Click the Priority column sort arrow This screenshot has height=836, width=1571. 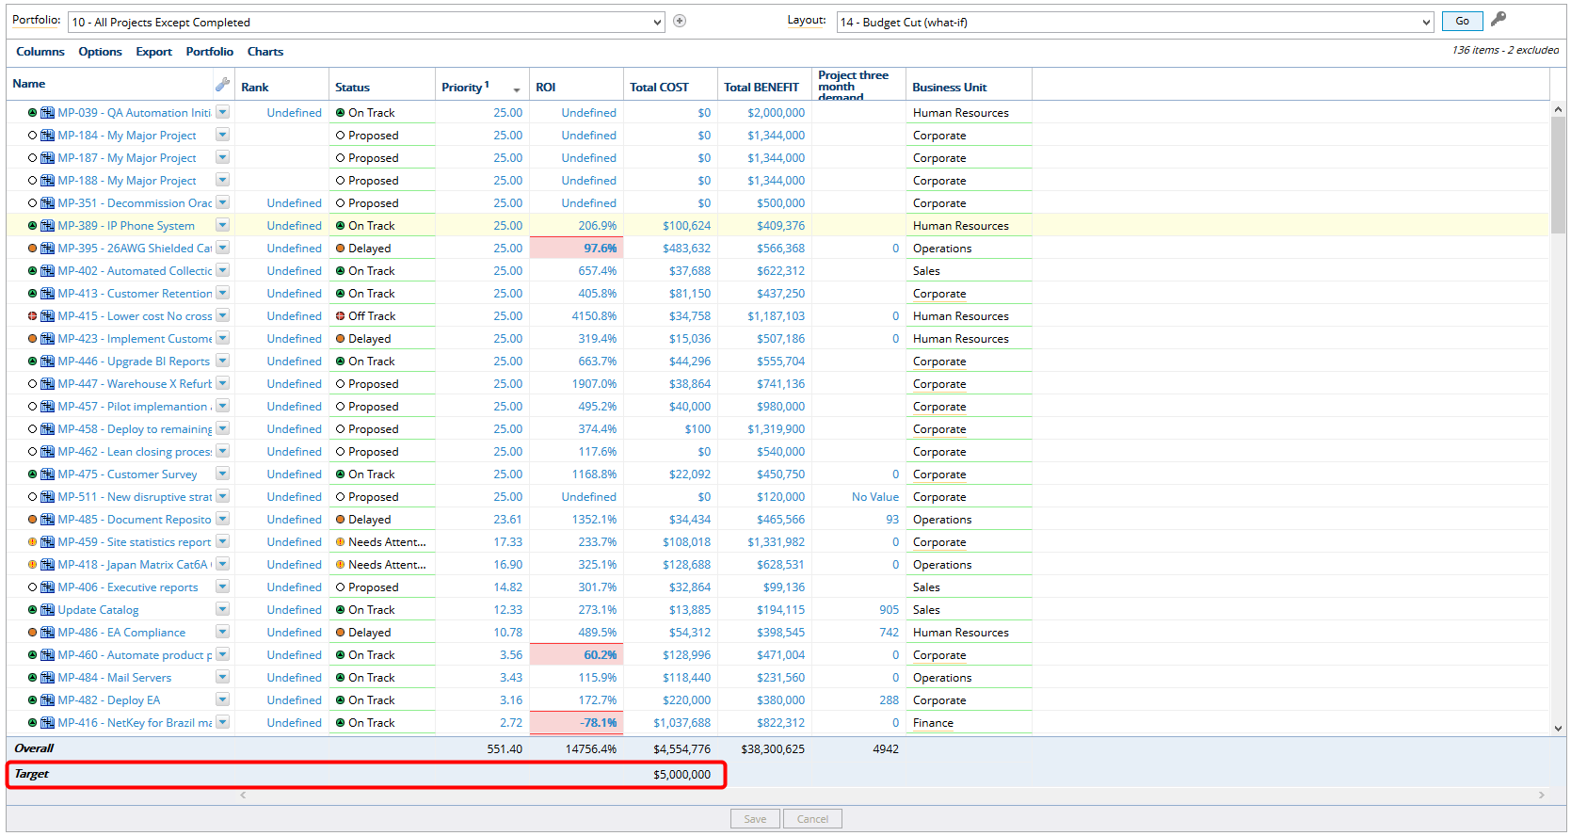(x=517, y=89)
